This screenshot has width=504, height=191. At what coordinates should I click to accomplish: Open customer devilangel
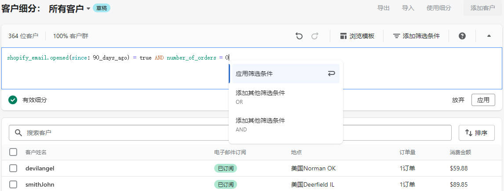pyautogui.click(x=40, y=168)
